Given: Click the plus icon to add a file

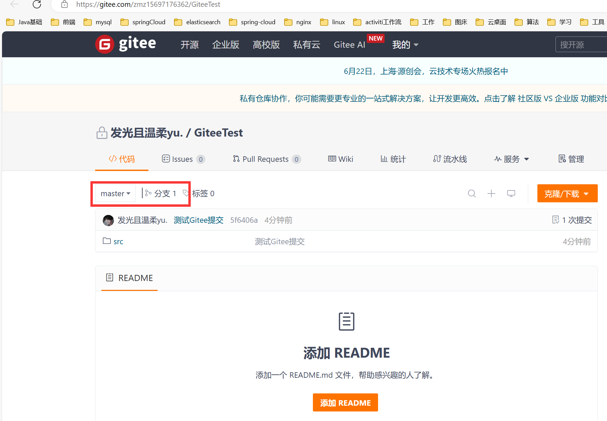Looking at the screenshot, I should coord(491,193).
